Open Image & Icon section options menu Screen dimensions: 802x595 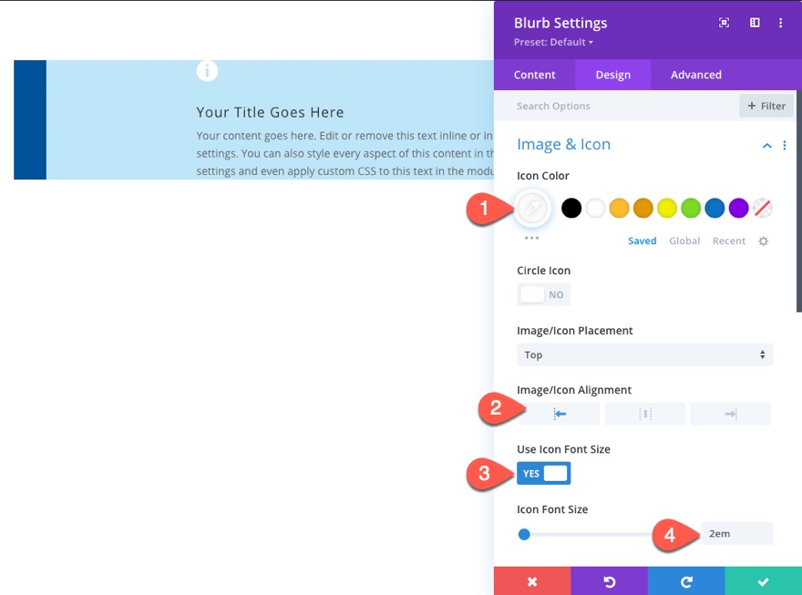[x=785, y=146]
